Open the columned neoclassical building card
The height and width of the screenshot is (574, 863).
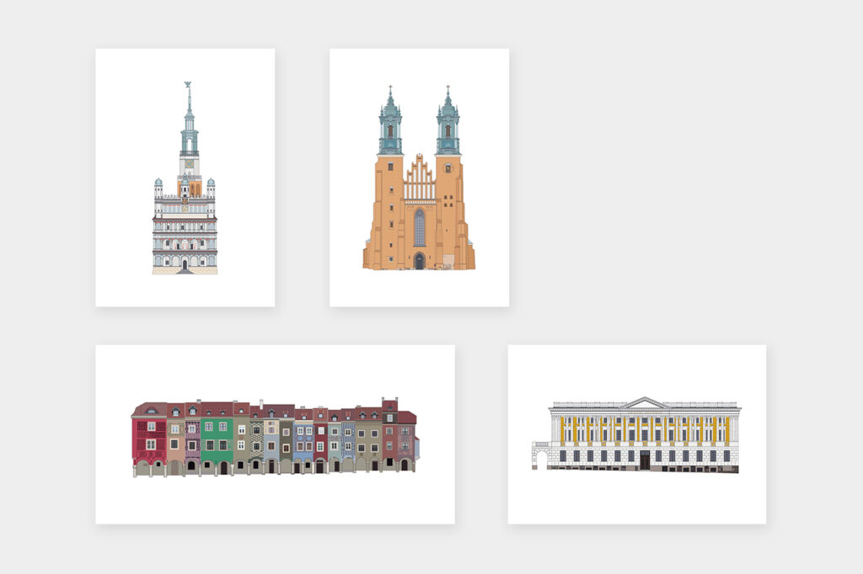pos(636,434)
